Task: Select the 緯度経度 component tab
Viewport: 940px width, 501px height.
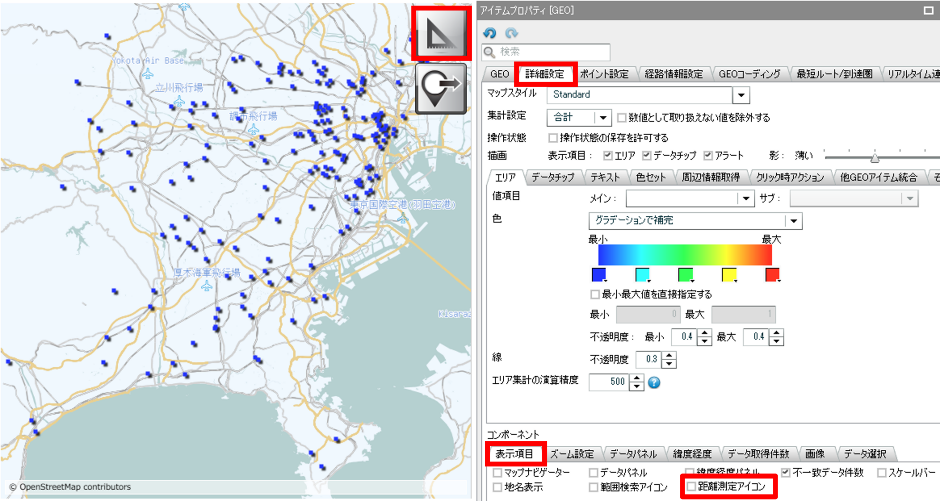Action: point(692,454)
